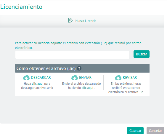Click the DESCARGAR cloud download icon

(26, 78)
